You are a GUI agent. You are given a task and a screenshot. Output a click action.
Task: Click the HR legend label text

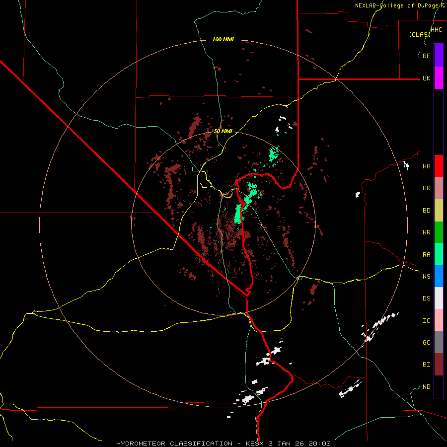click(x=427, y=232)
